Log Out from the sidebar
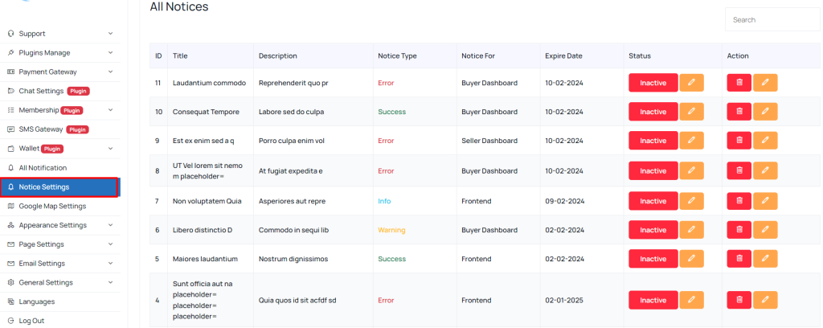The width and height of the screenshot is (823, 328). click(59, 321)
